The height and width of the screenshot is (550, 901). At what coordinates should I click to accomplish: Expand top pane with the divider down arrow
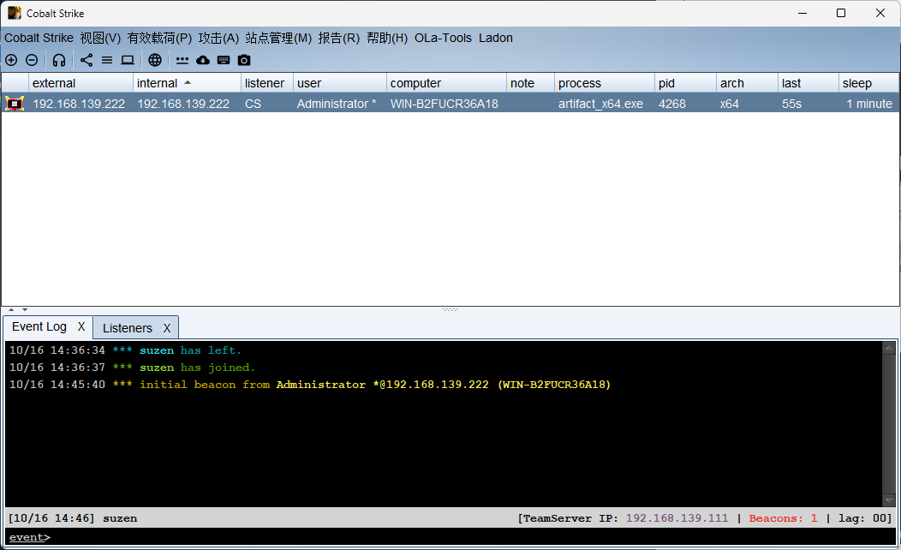pyautogui.click(x=25, y=310)
